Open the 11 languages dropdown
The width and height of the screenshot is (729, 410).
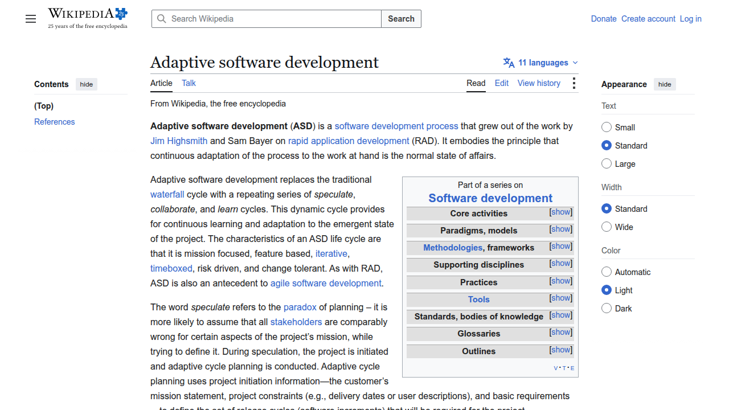541,63
